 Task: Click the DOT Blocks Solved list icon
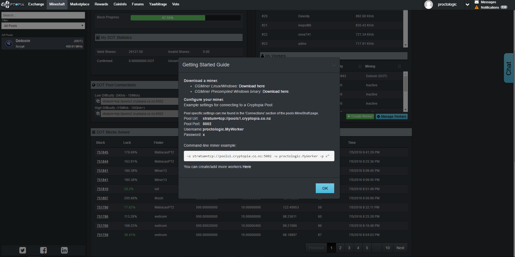point(94,132)
